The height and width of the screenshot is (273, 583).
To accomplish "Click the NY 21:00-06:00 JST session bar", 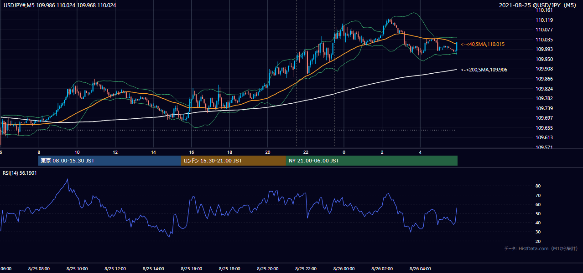I will point(372,161).
